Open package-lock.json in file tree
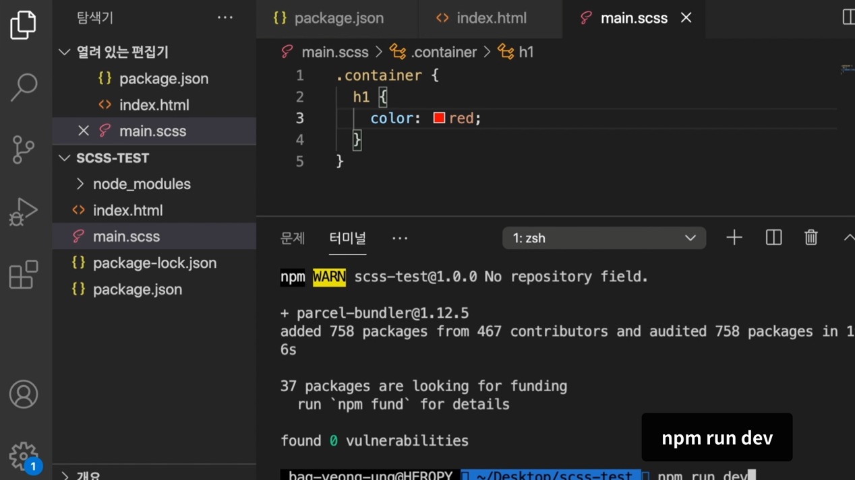855x480 pixels. [x=154, y=263]
